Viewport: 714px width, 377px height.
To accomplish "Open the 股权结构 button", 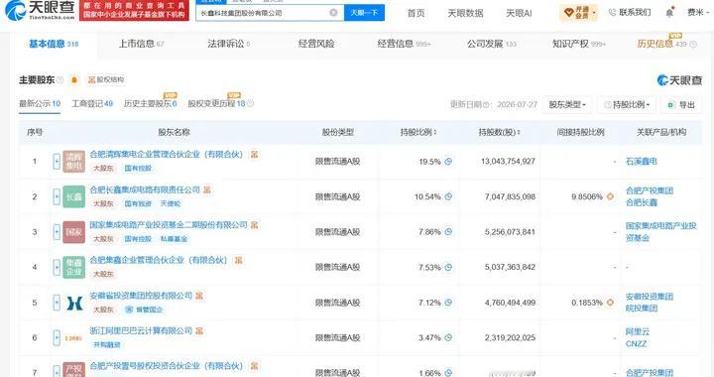I will tap(106, 79).
